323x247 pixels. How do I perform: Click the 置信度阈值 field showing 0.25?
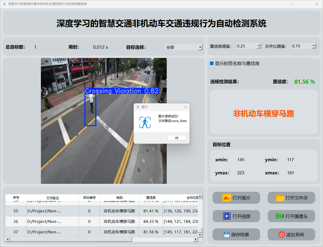click(x=246, y=46)
